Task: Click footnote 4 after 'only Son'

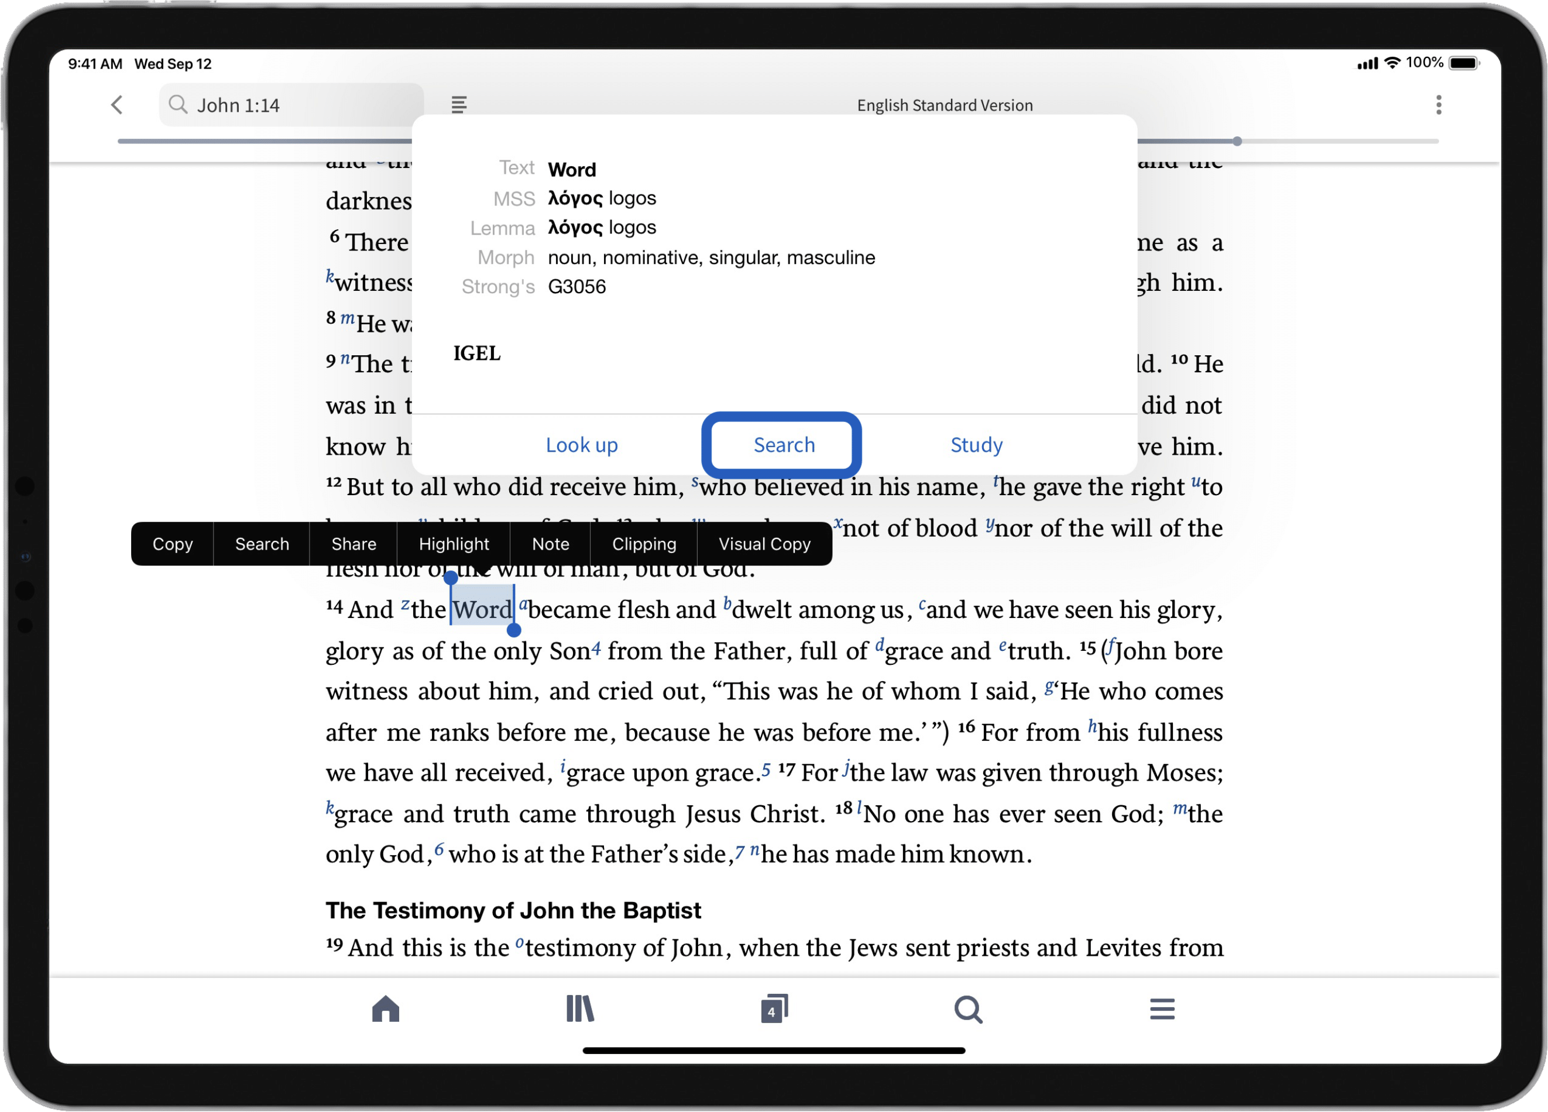Action: point(596,648)
